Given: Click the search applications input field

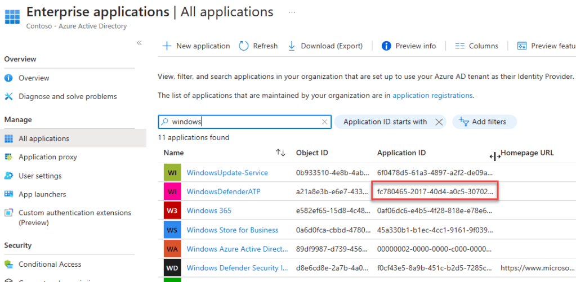Looking at the screenshot, I should point(245,122).
